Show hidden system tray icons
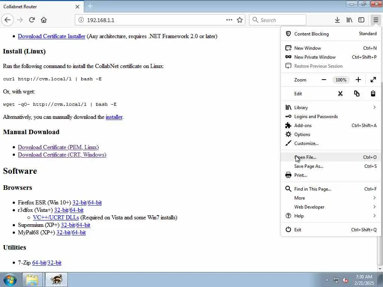The width and height of the screenshot is (383, 287). point(327,280)
